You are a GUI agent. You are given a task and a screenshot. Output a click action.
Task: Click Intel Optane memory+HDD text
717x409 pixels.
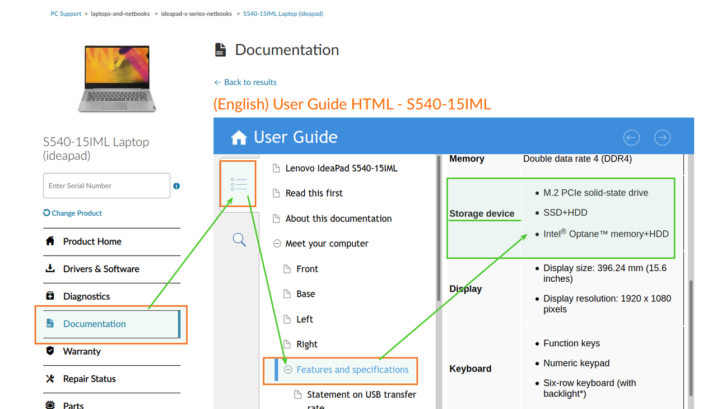pyautogui.click(x=606, y=234)
